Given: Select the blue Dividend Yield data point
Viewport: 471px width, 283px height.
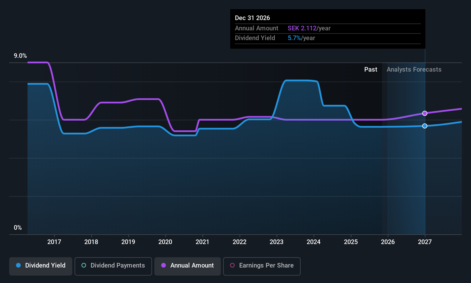Looking at the screenshot, I should tap(425, 126).
